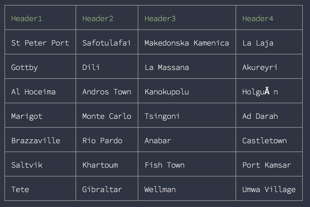Viewport: 310px width, 207px height.
Task: Click the Gottby cell
Action: coord(40,66)
